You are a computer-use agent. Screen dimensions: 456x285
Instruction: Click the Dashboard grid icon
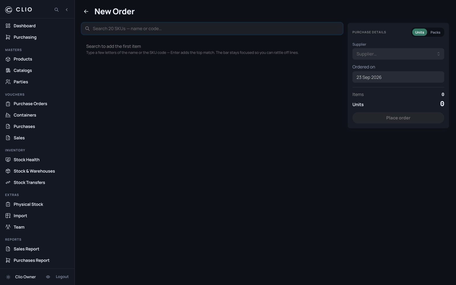pyautogui.click(x=8, y=26)
